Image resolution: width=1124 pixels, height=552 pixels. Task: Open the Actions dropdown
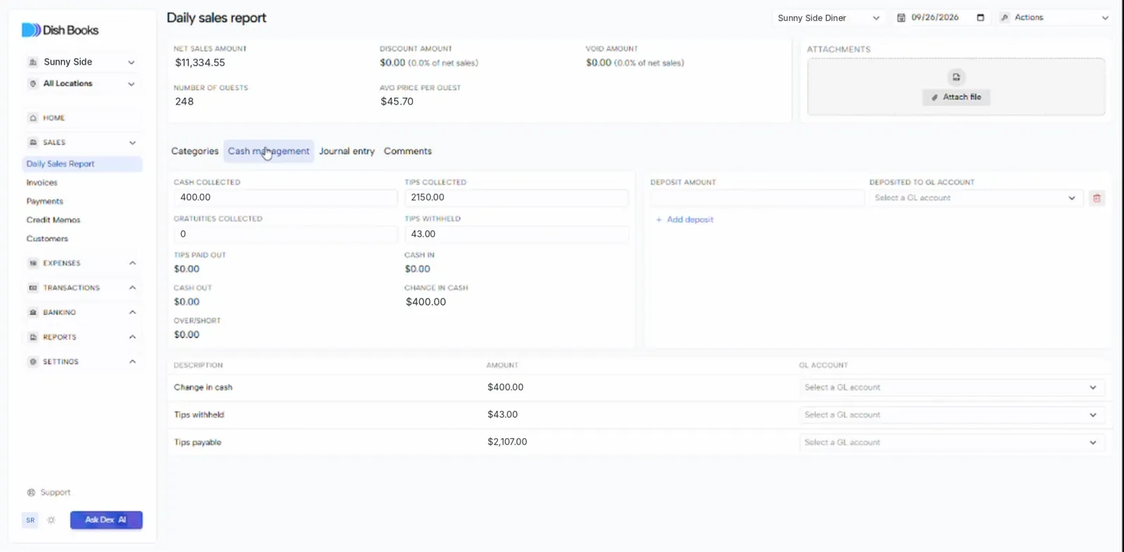click(x=1055, y=18)
